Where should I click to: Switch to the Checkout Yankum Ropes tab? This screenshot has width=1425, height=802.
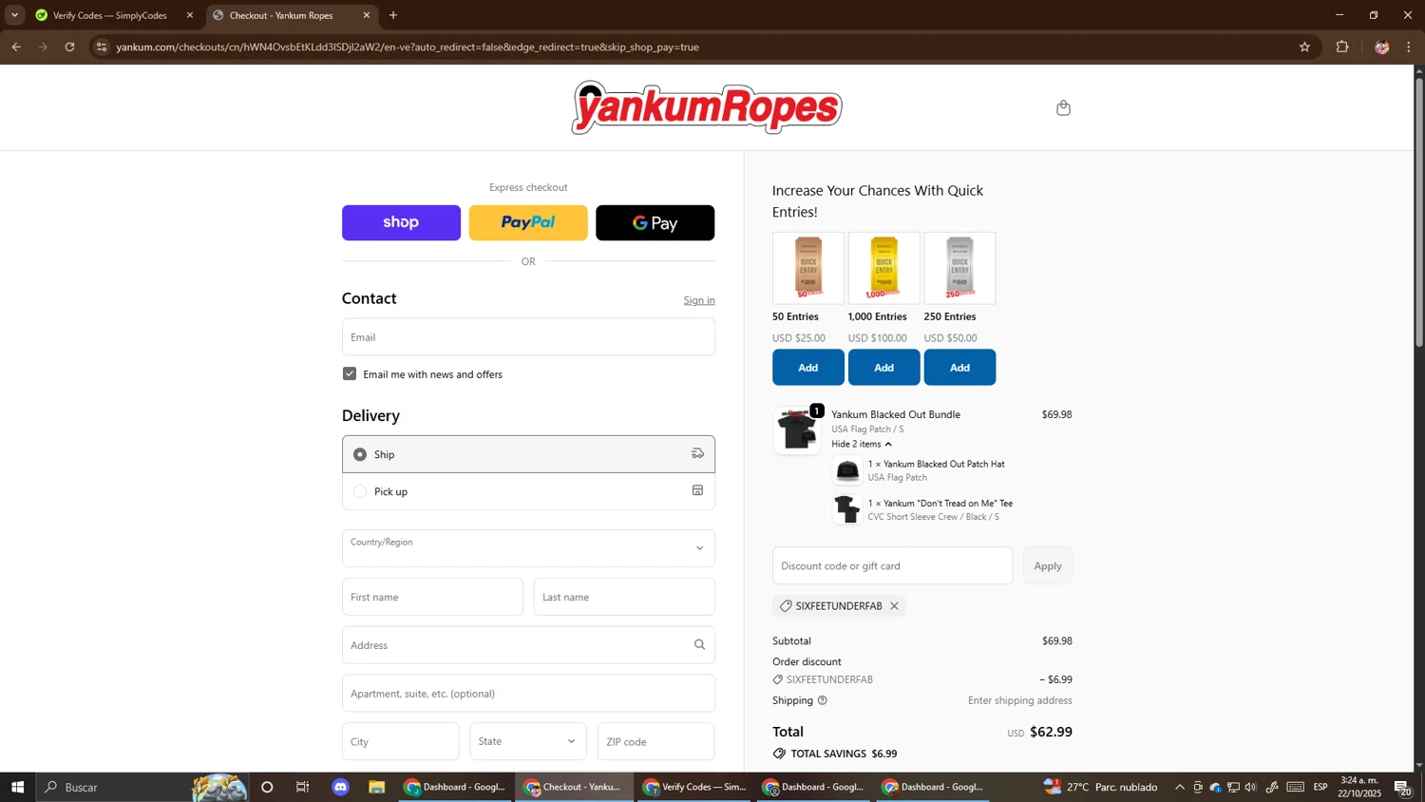(x=290, y=15)
